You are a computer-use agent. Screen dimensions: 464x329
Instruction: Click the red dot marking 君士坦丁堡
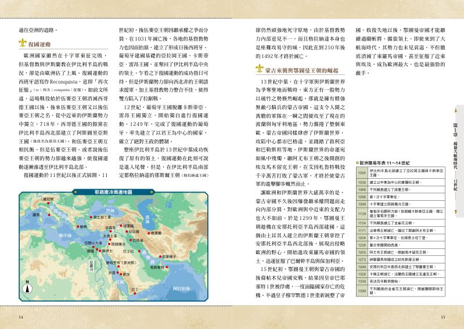click(91, 217)
